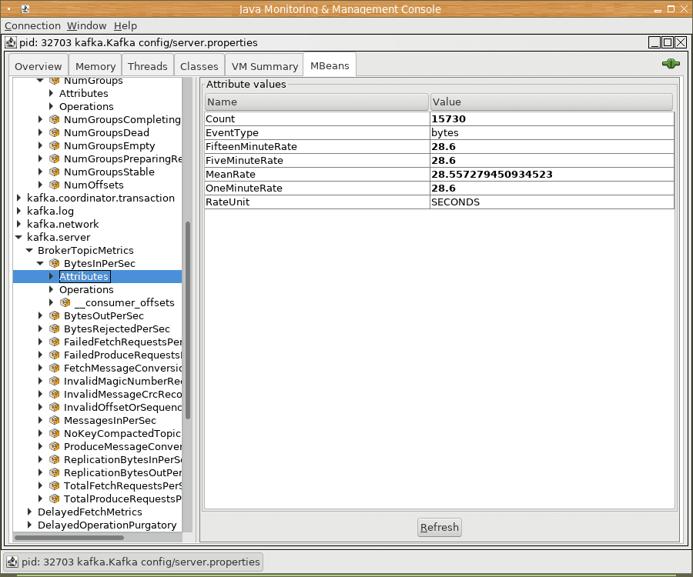Click the __consumer_offsets MBean icon
Image resolution: width=693 pixels, height=577 pixels.
click(x=65, y=302)
